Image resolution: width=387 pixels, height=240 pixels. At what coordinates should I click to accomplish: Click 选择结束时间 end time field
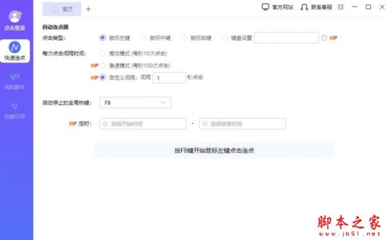pos(242,124)
